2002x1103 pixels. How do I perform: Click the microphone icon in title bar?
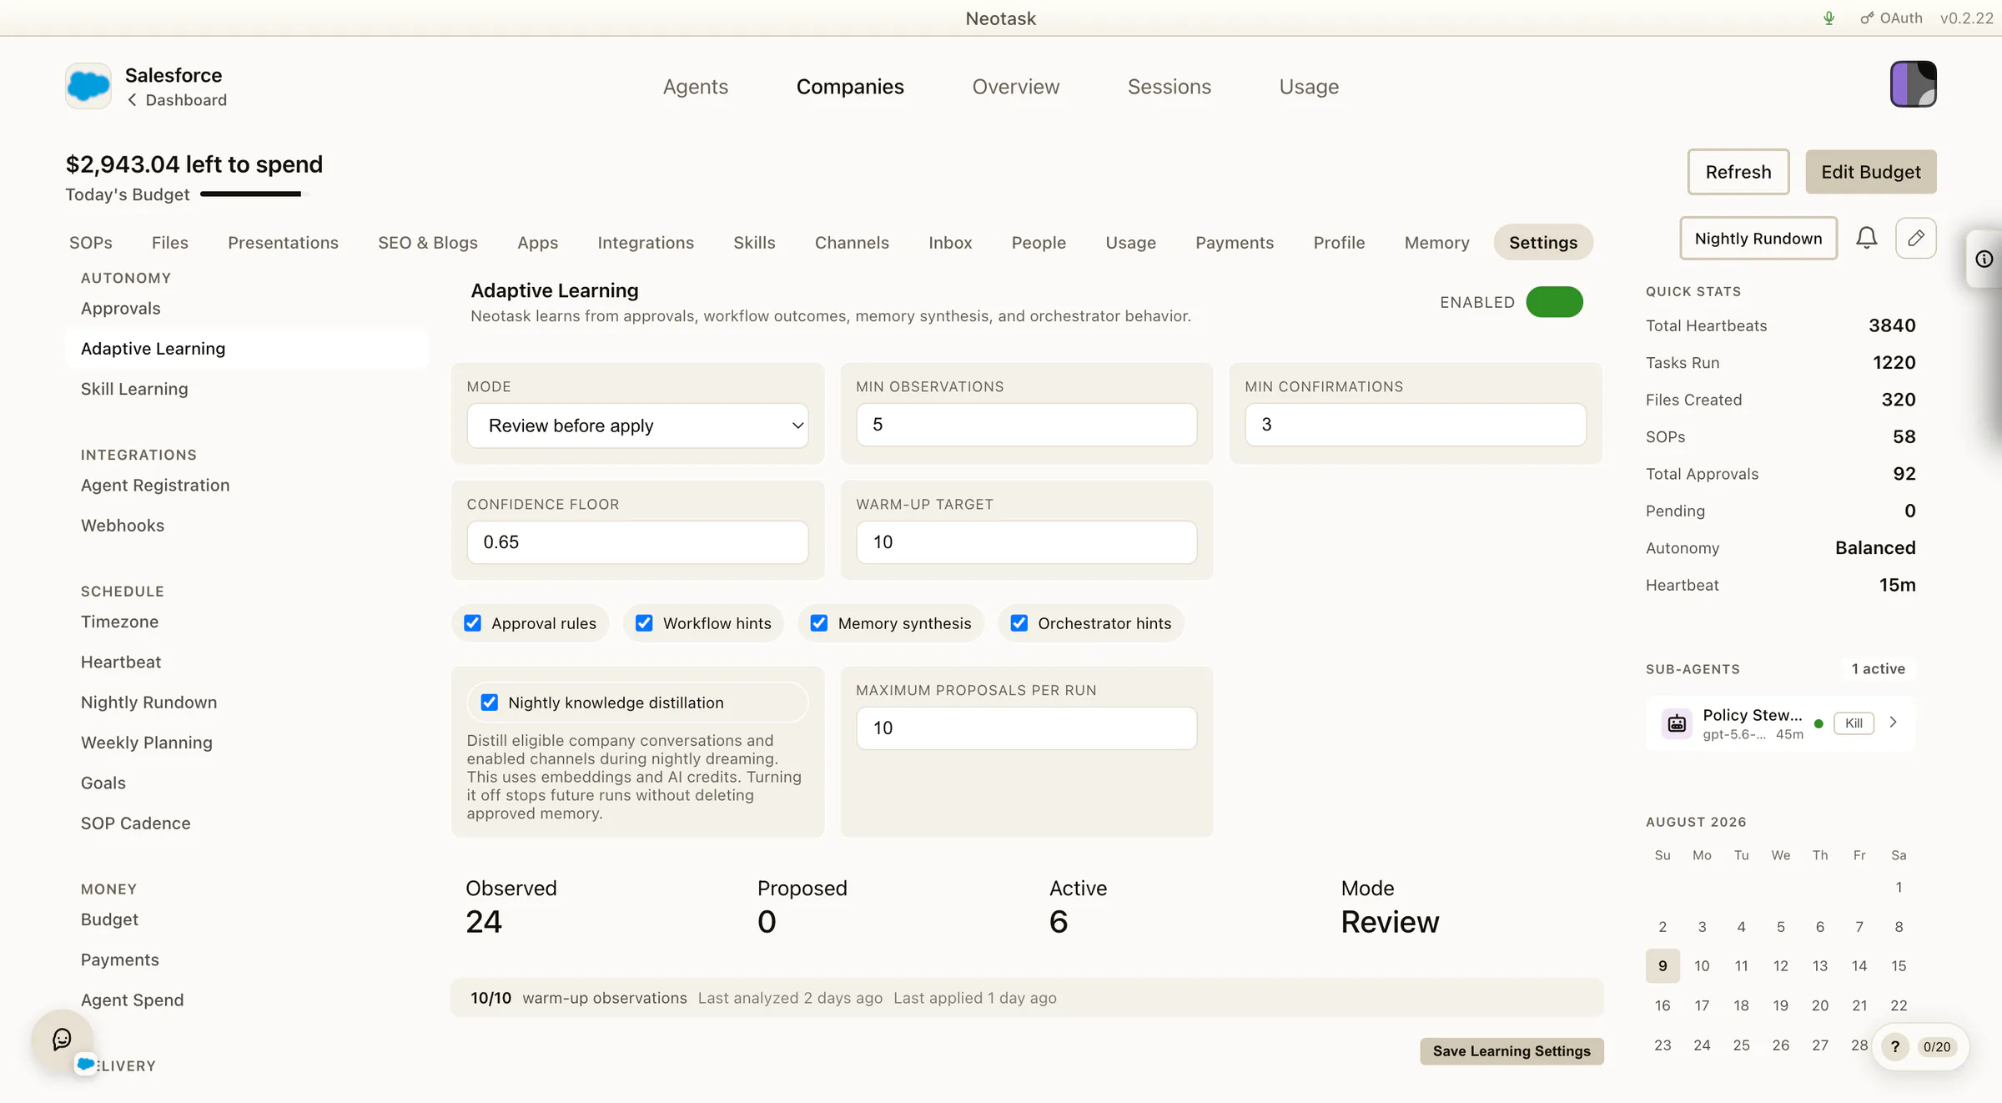tap(1829, 18)
